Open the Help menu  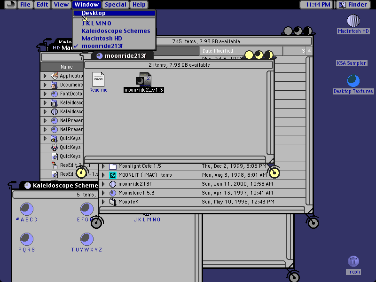pos(139,5)
